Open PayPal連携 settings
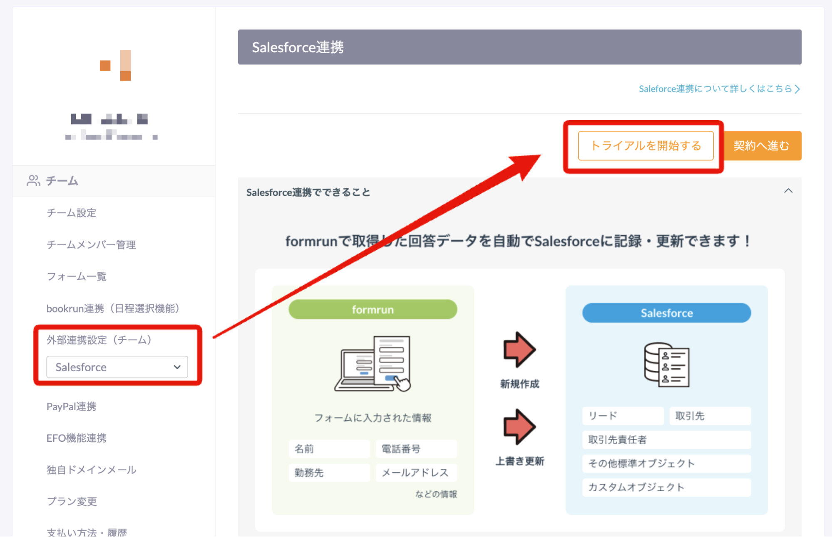 click(71, 406)
